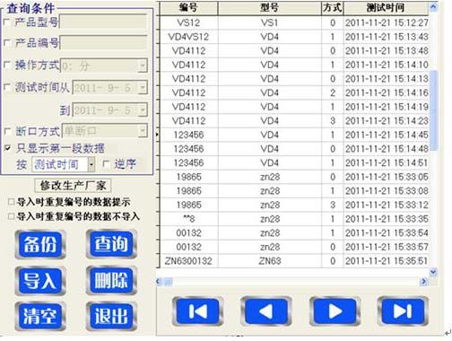Click the 编号 column header

tap(188, 8)
